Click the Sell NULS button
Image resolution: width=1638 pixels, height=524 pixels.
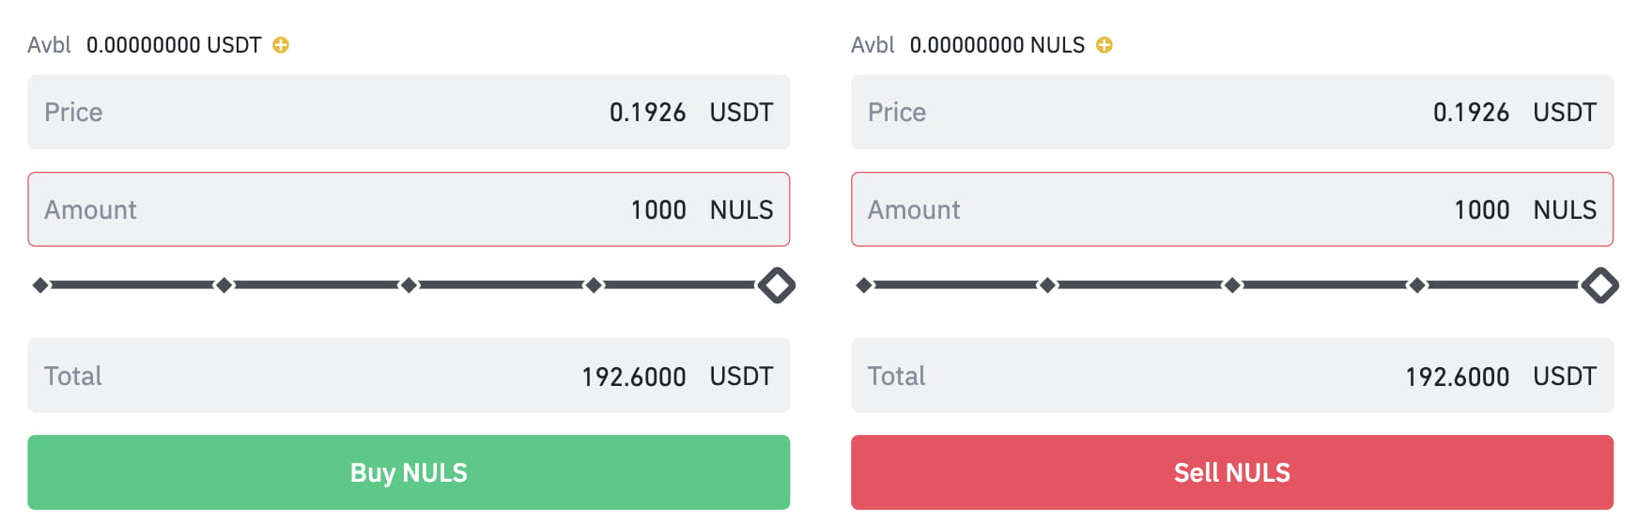[1231, 472]
